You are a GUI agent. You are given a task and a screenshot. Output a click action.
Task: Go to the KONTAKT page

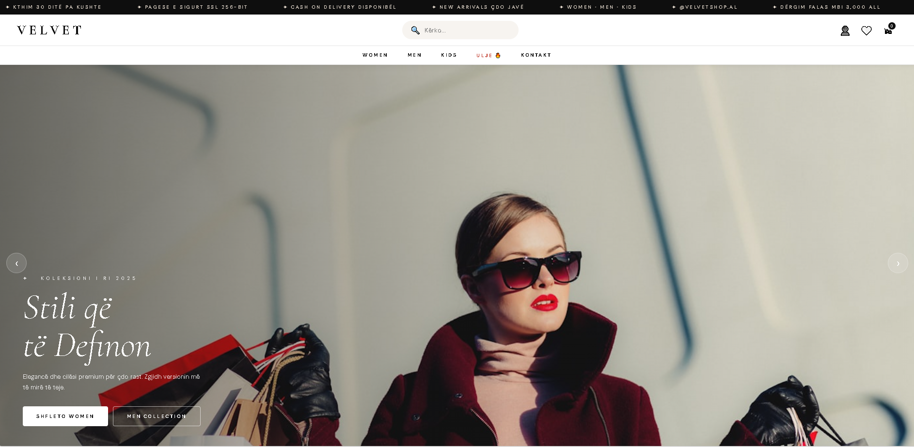[536, 55]
